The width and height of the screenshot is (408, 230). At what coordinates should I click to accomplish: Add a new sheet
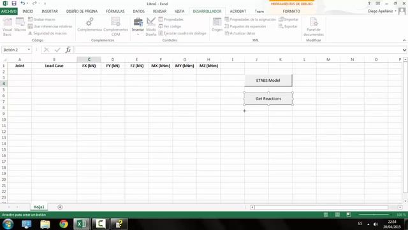[x=60, y=207]
